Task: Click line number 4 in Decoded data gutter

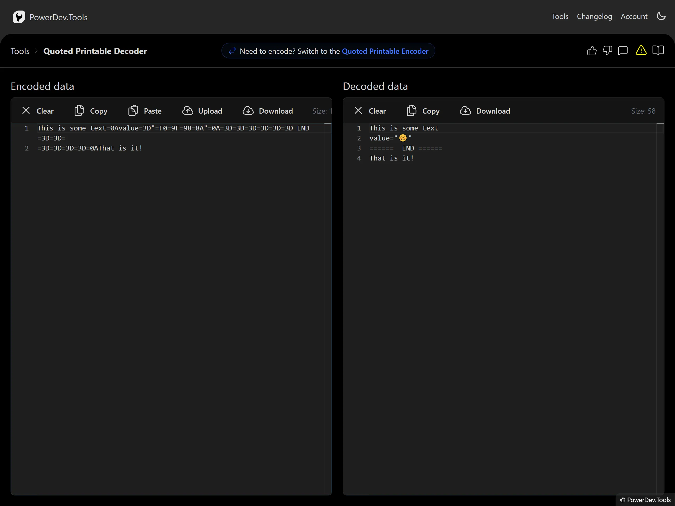Action: pyautogui.click(x=359, y=158)
